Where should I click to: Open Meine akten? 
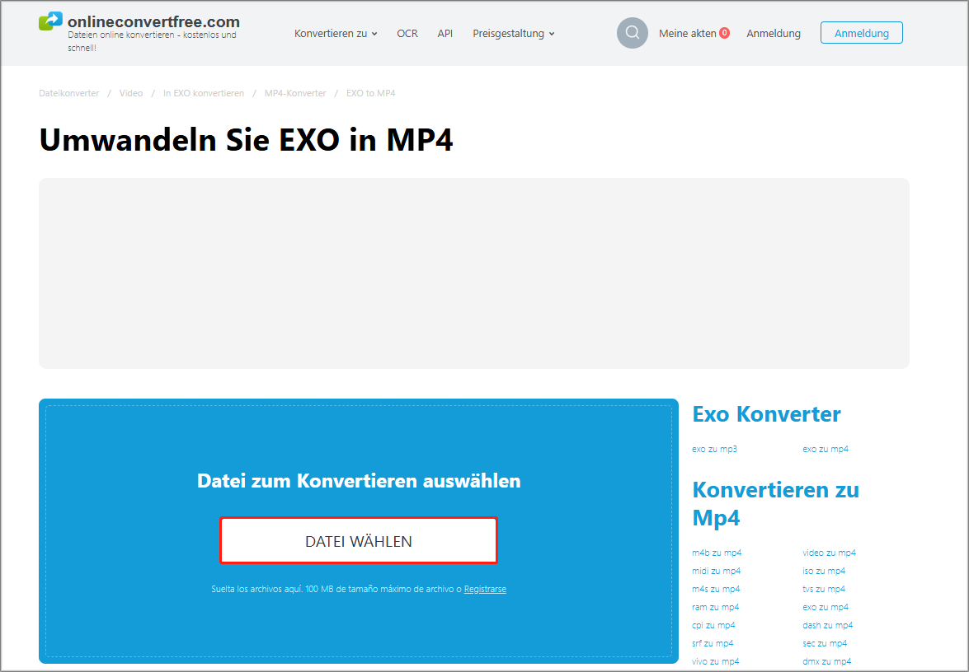point(687,33)
